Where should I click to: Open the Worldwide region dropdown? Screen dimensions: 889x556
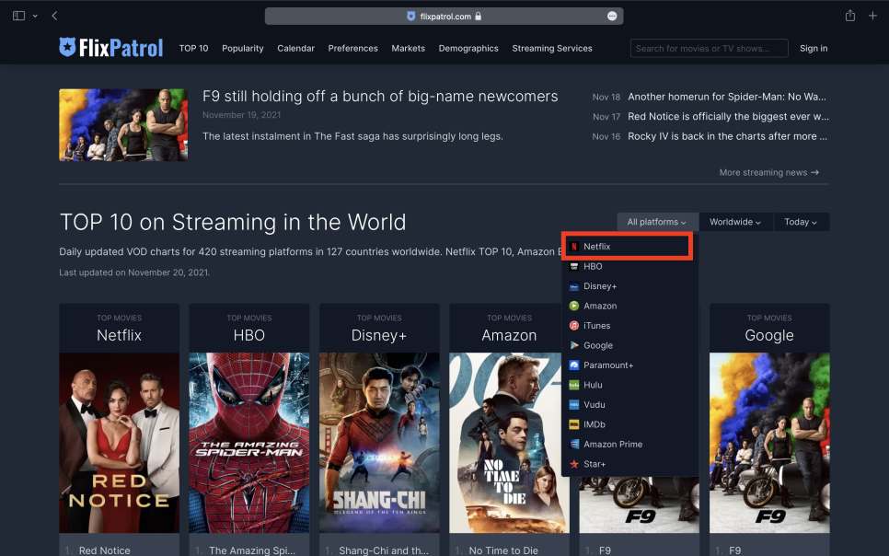coord(734,222)
